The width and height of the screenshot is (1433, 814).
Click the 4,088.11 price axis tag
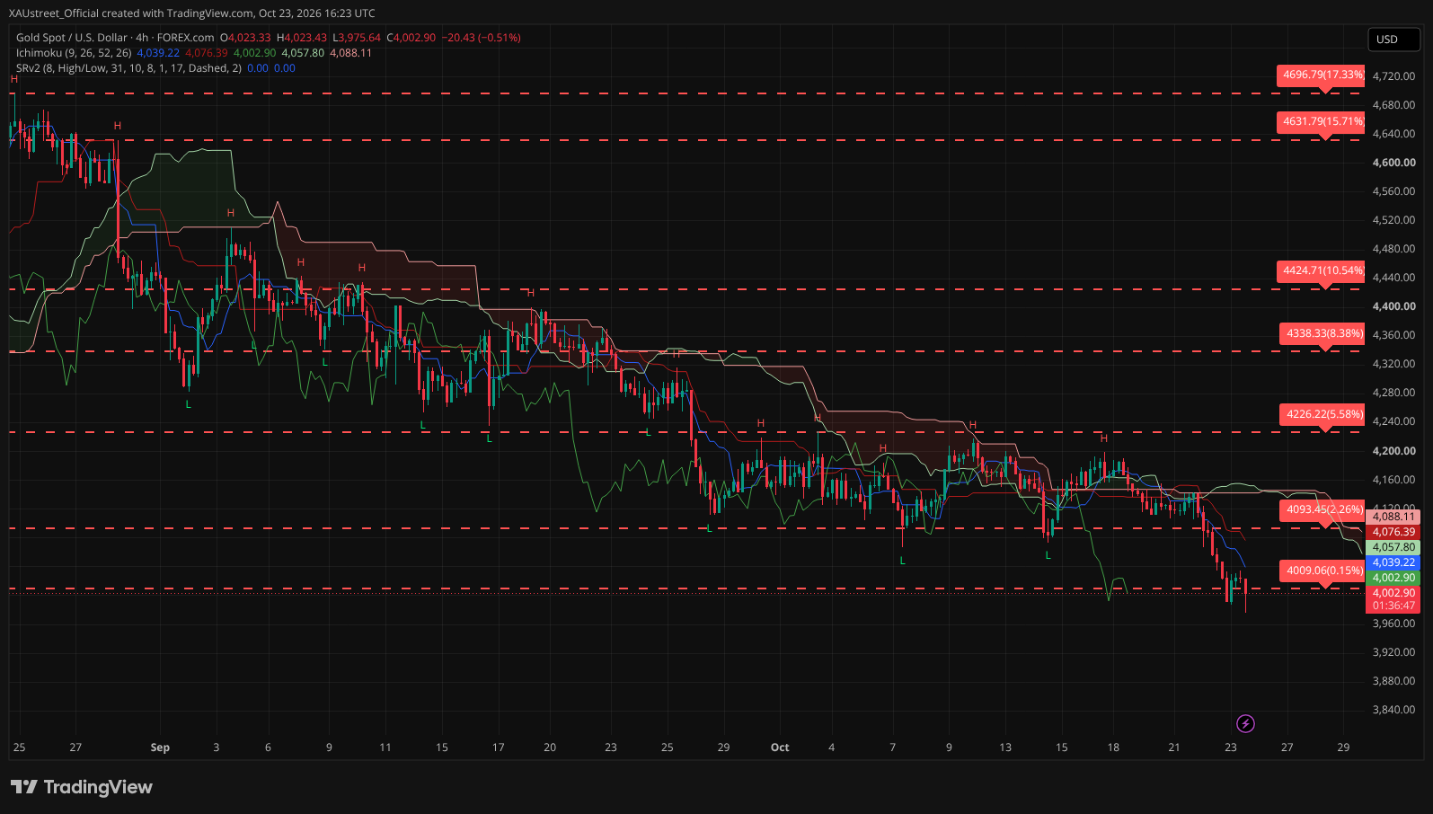point(1393,517)
